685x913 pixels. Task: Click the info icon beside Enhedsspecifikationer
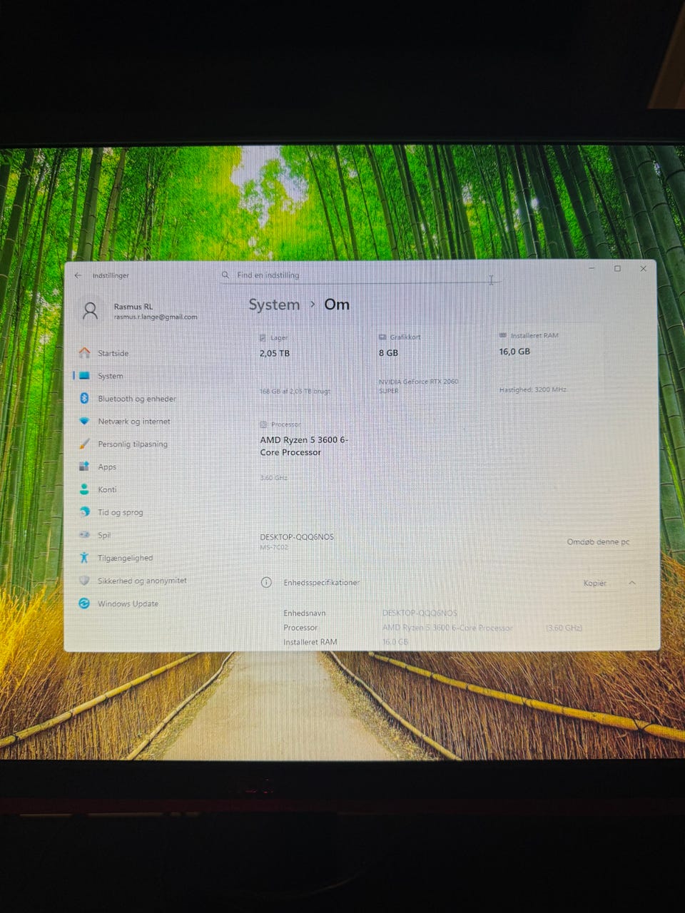pos(266,582)
